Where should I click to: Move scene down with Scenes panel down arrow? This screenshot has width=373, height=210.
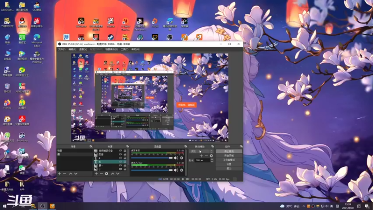(x=76, y=174)
